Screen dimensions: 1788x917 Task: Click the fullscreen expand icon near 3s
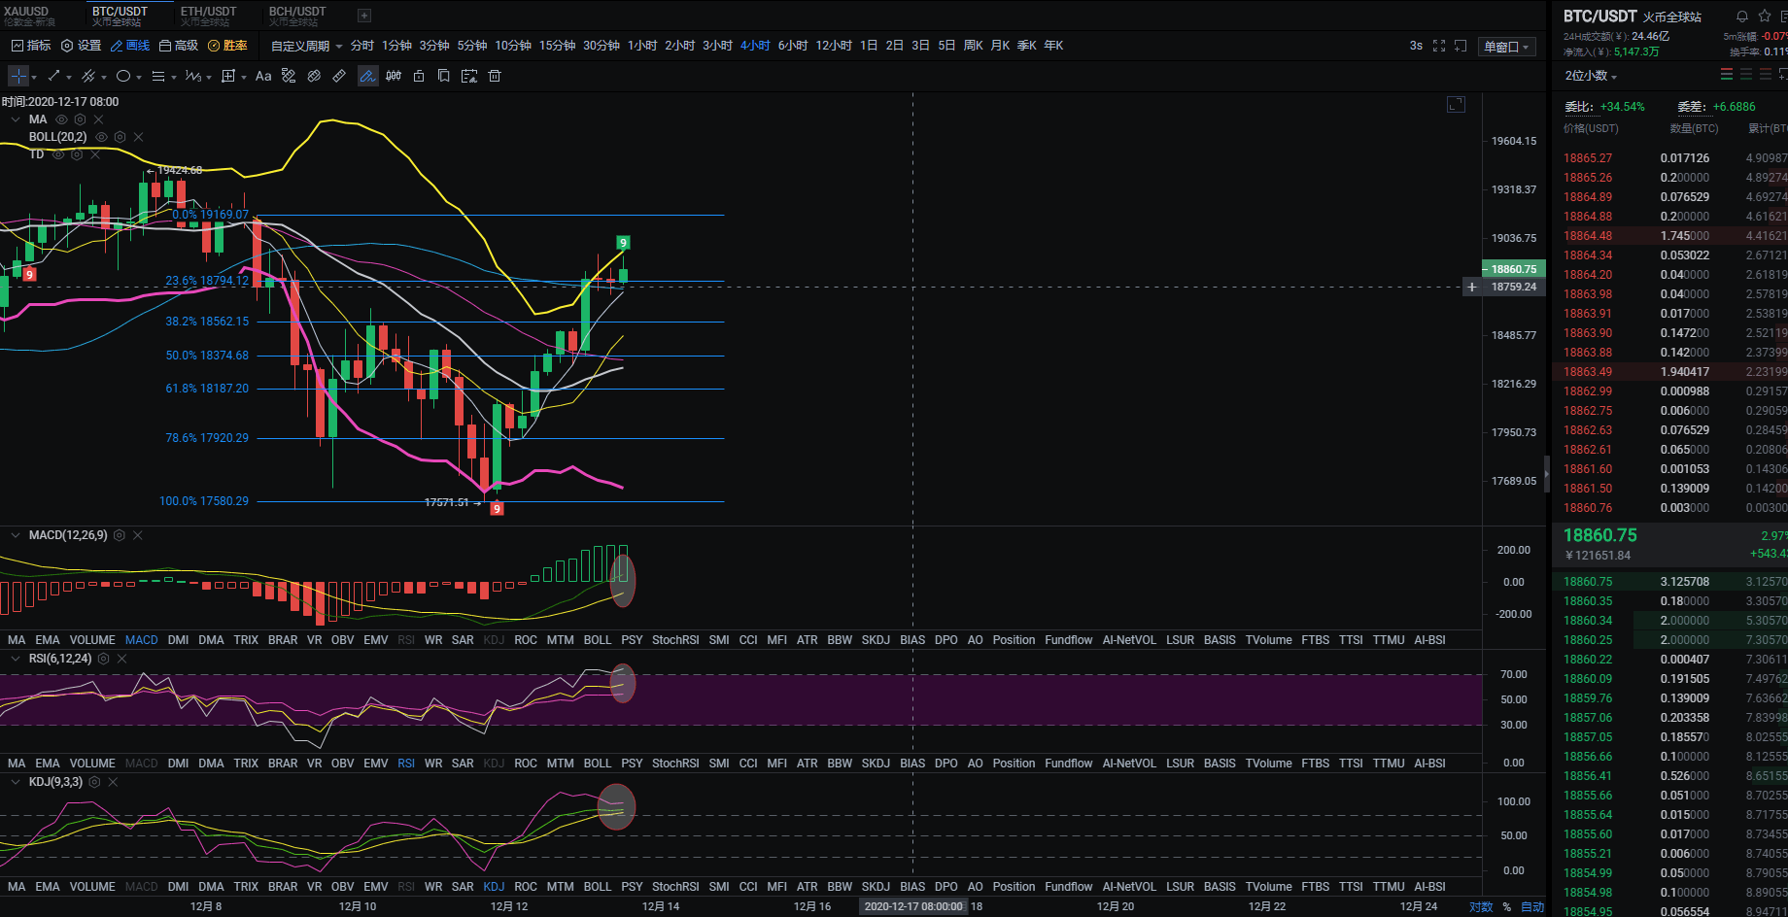1439,46
